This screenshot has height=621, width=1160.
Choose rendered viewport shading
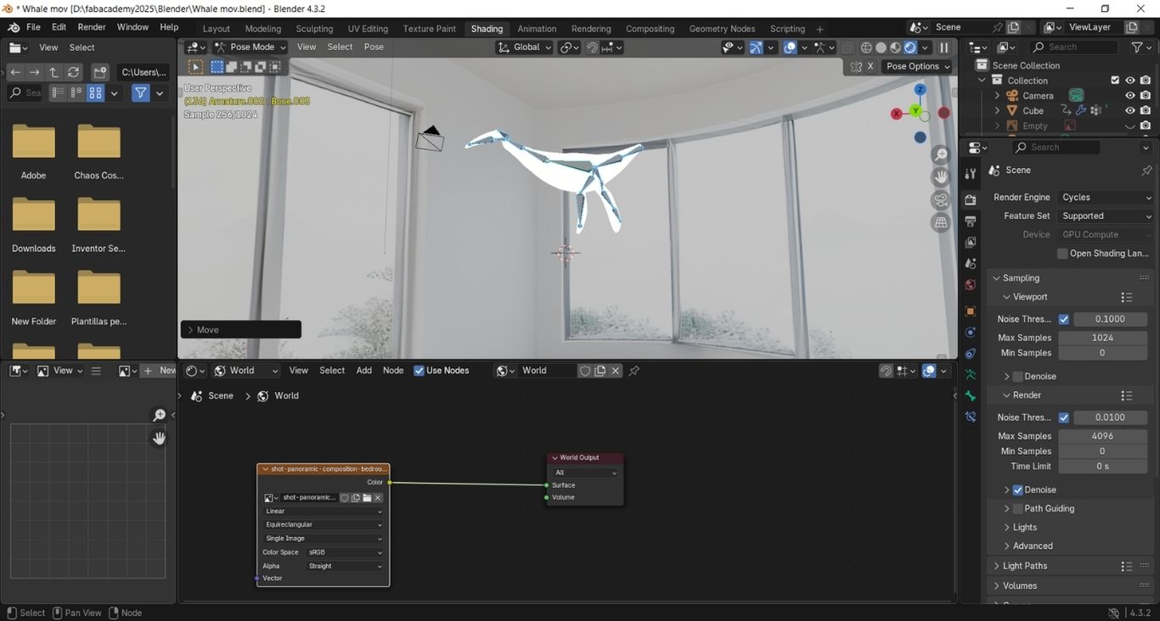pos(910,48)
